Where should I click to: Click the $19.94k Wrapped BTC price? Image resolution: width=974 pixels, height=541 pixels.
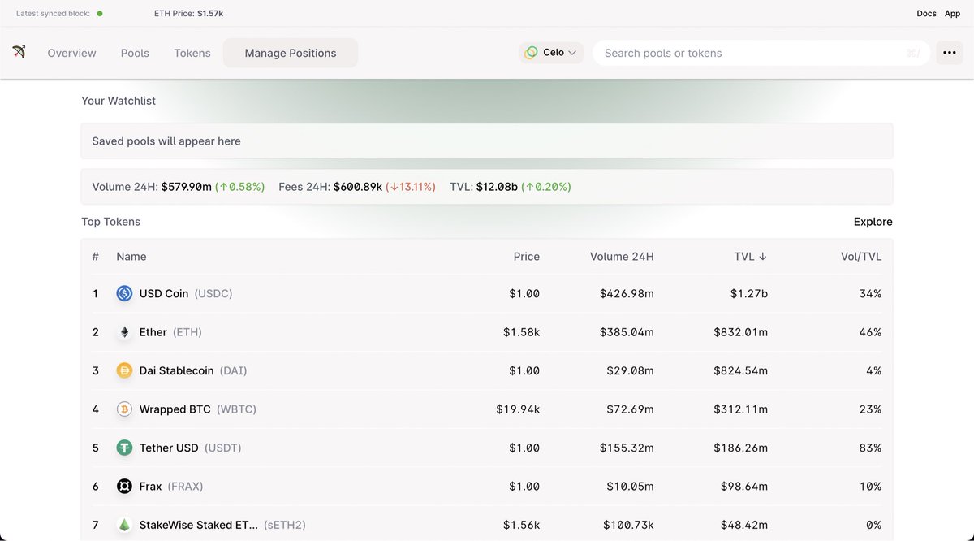[518, 409]
